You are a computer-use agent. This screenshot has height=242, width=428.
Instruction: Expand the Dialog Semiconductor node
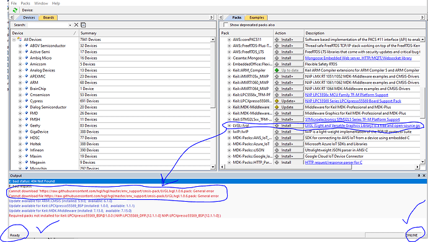(20, 107)
